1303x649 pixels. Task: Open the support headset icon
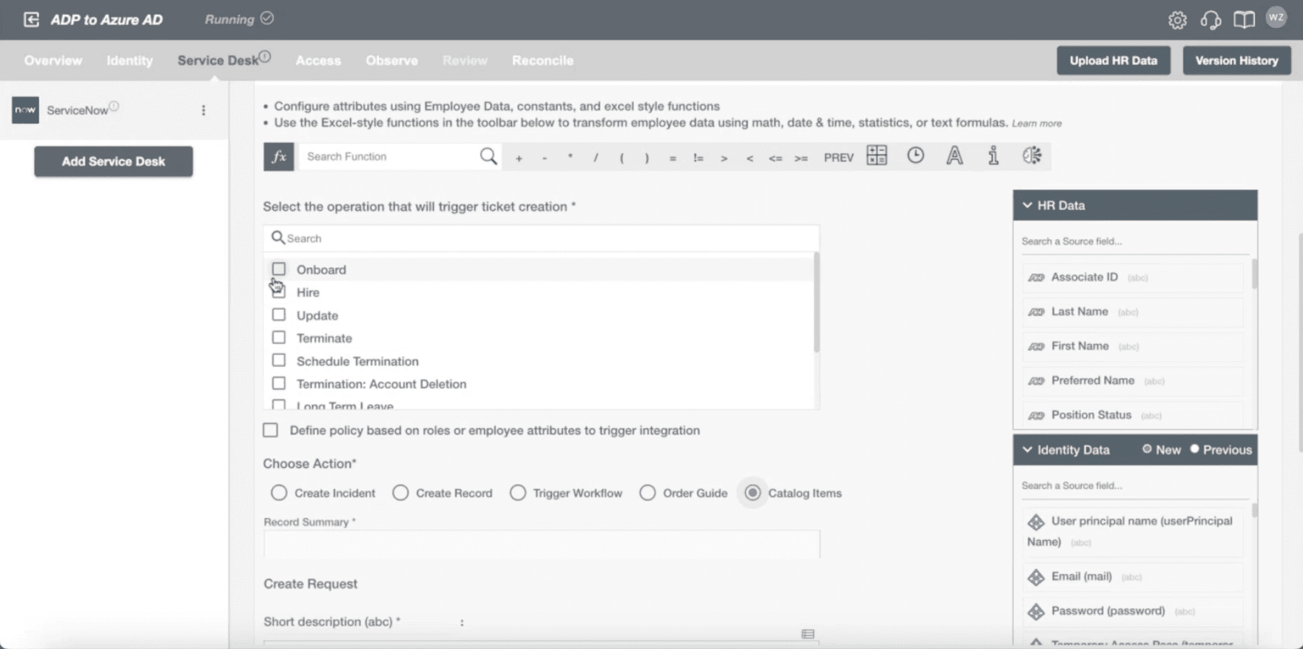click(1211, 19)
